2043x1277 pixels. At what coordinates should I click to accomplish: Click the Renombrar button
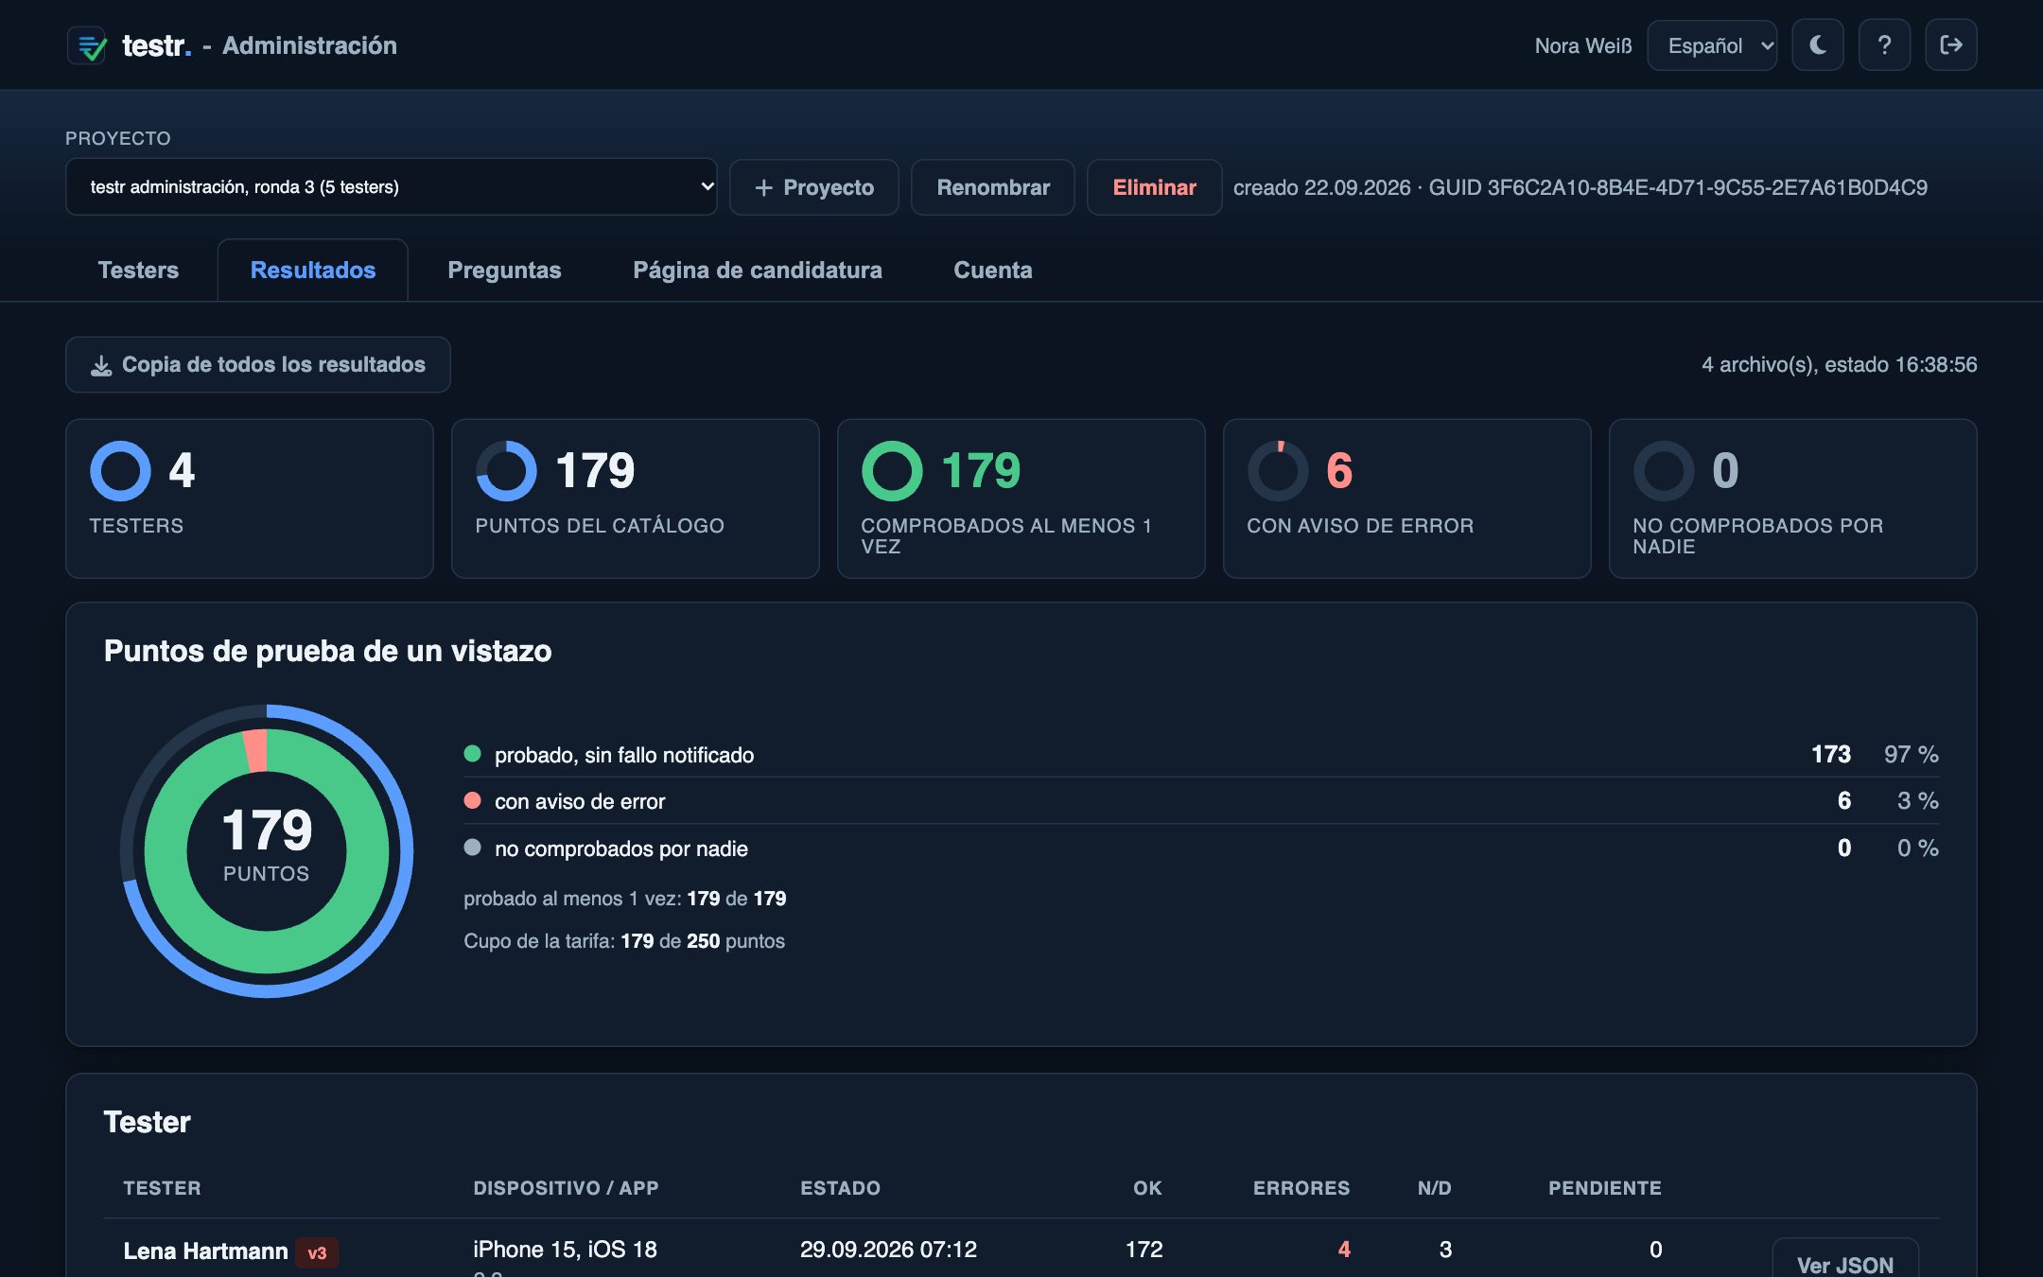tap(993, 187)
